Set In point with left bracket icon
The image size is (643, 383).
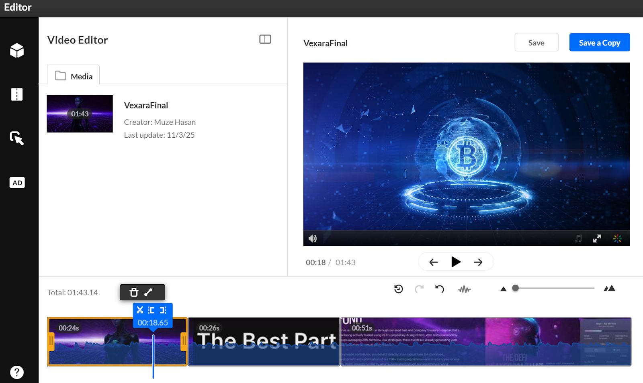click(151, 310)
